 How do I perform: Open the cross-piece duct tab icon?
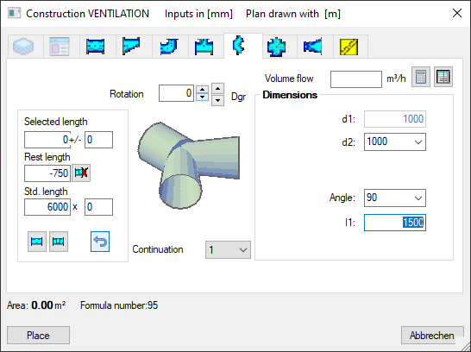coord(276,47)
